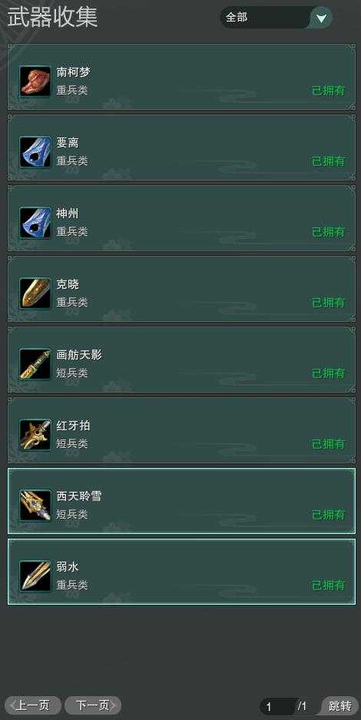The width and height of the screenshot is (361, 720).
Task: Select the 克晓 list entry name
Action: point(68,284)
